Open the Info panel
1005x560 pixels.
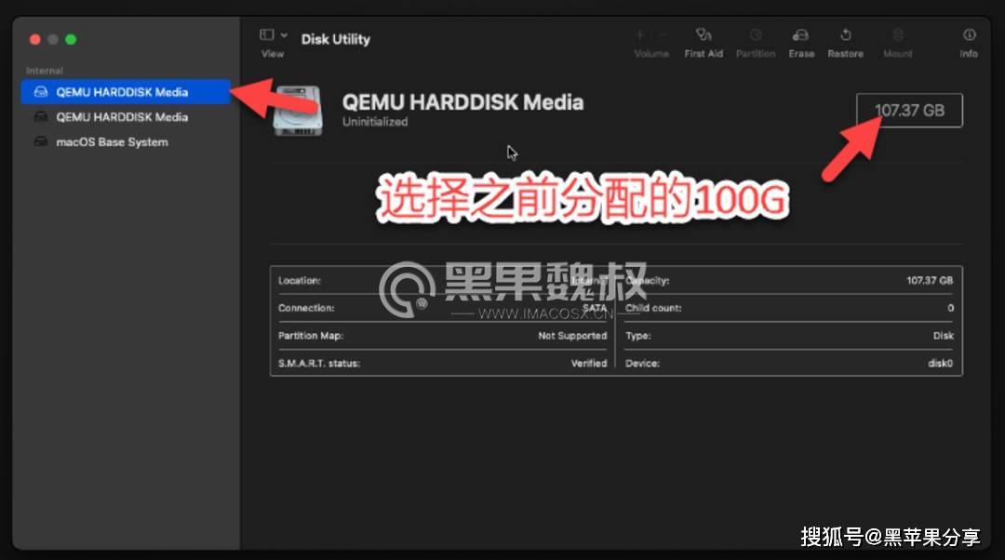pos(968,42)
